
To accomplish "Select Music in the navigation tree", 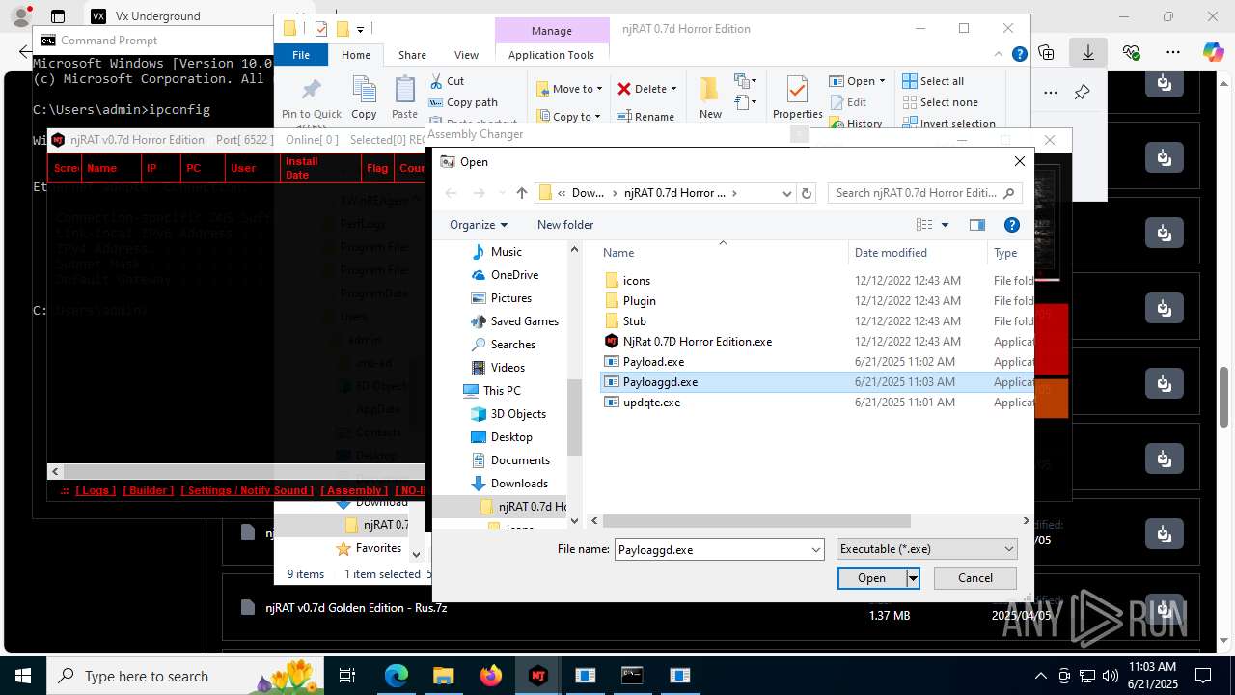I will 506,251.
